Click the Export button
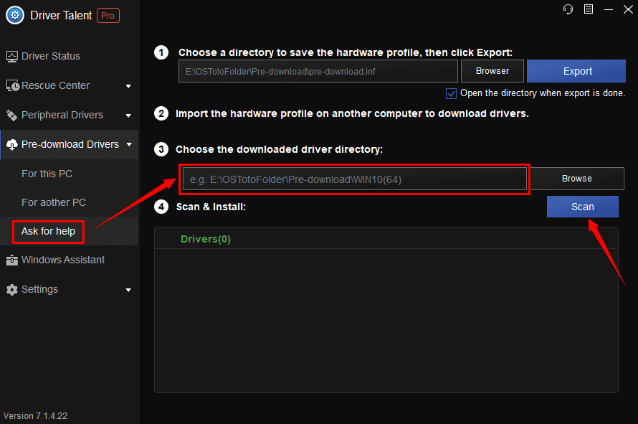Screen dimensions: 638x424 576,71
